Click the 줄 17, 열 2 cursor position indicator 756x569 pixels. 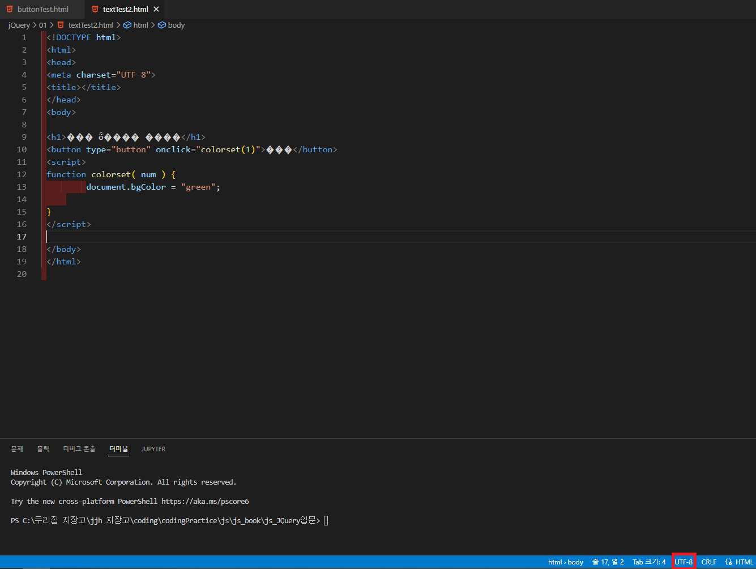[x=608, y=562]
